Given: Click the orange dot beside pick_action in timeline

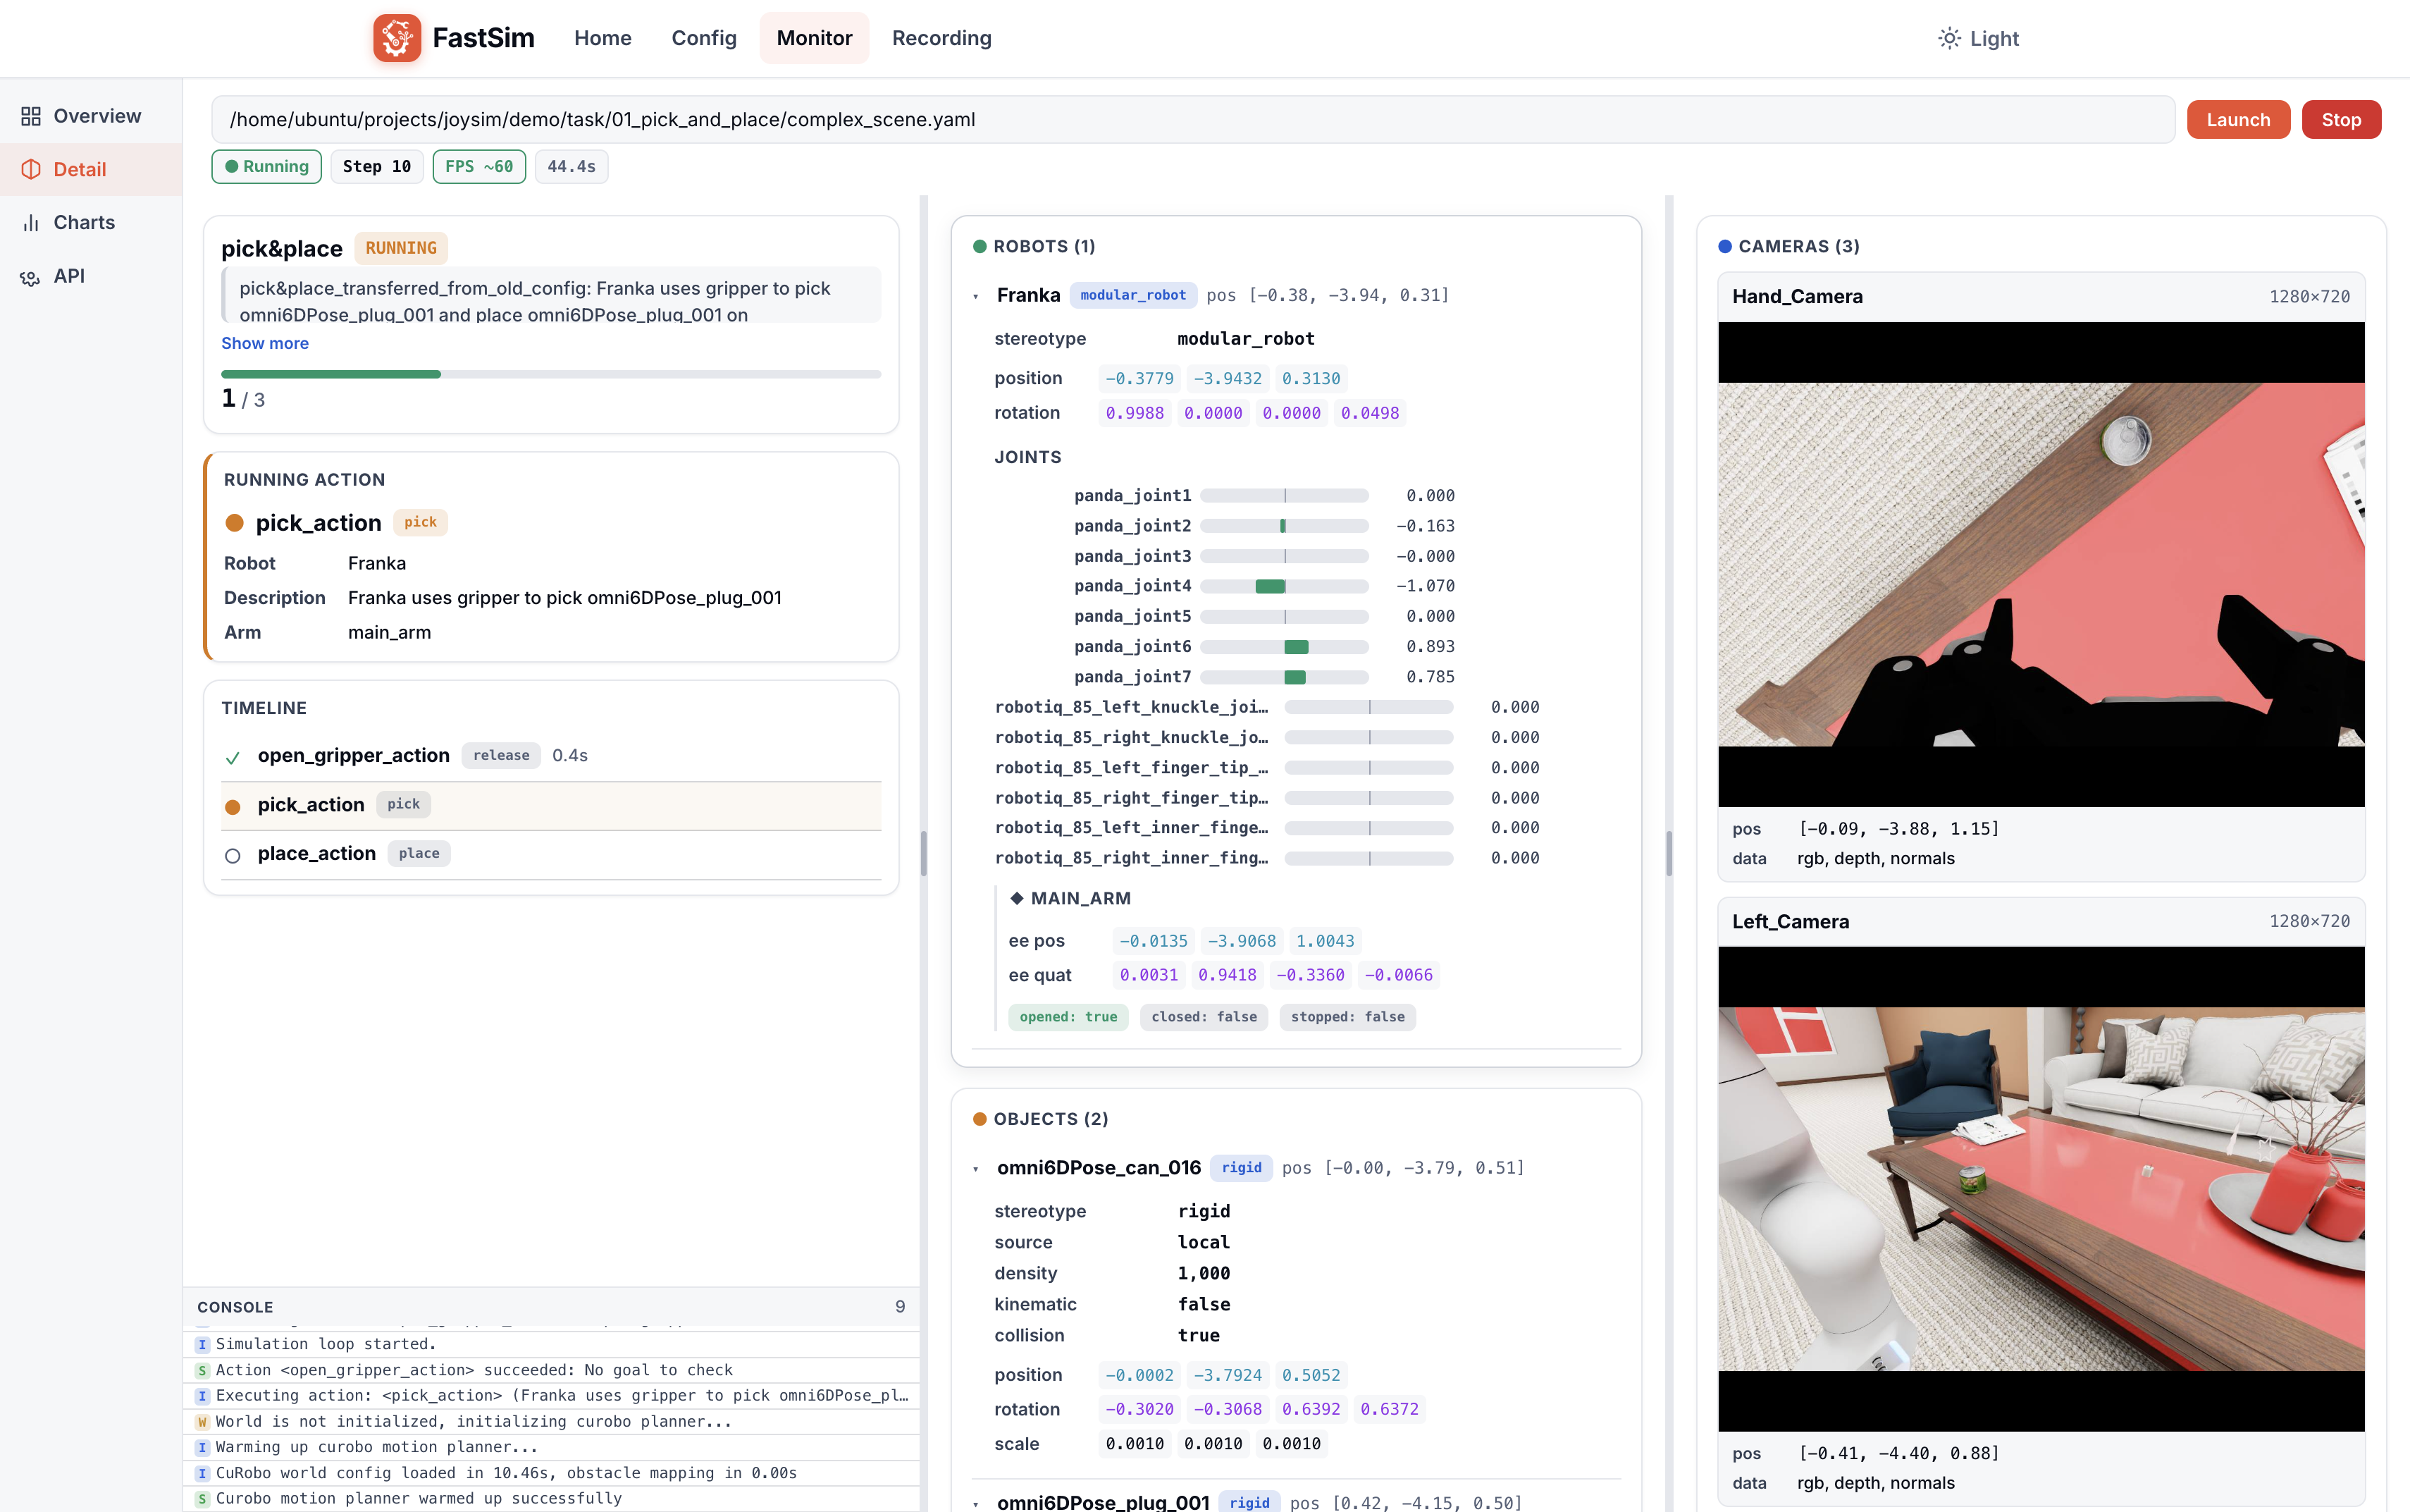Looking at the screenshot, I should [x=233, y=806].
